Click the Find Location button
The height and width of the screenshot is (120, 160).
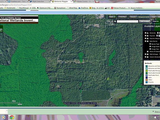[145, 21]
